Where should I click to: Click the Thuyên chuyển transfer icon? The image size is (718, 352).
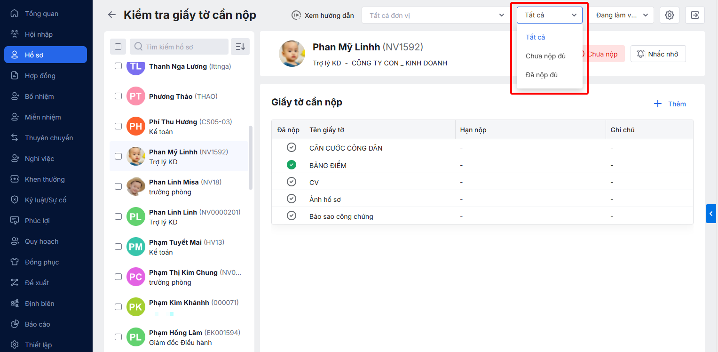tap(15, 138)
